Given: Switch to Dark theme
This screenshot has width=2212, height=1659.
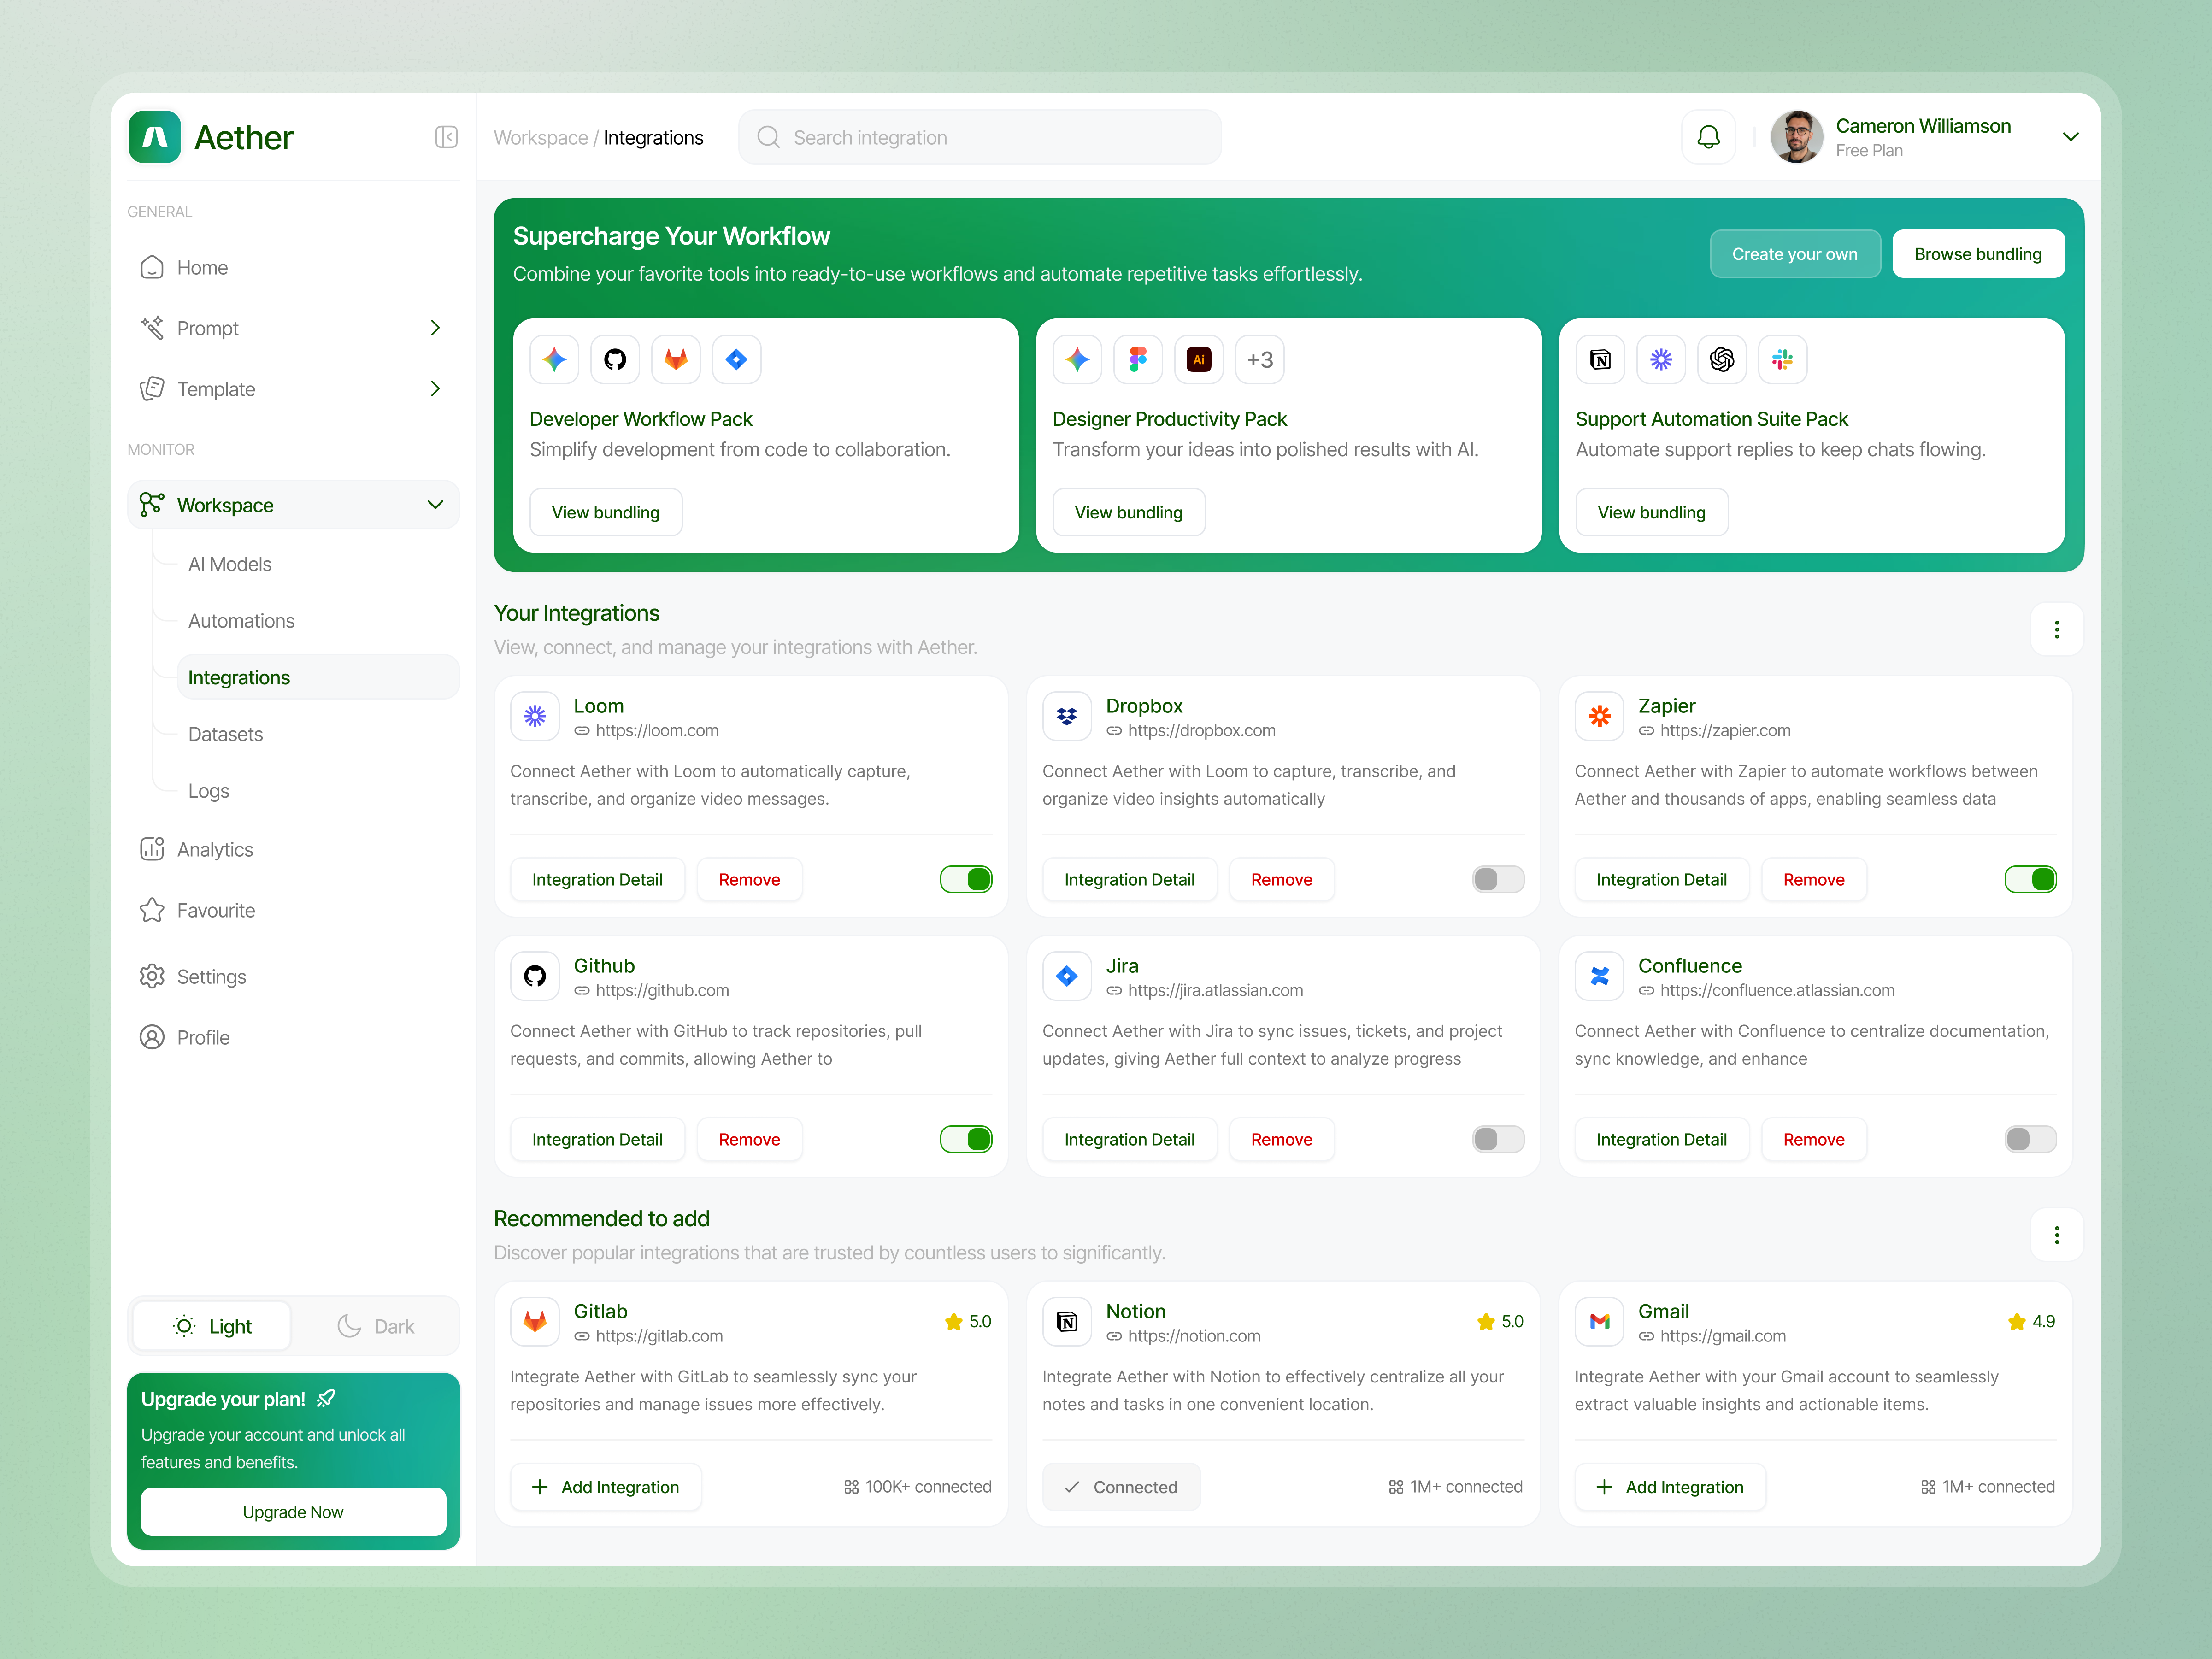Looking at the screenshot, I should [376, 1326].
